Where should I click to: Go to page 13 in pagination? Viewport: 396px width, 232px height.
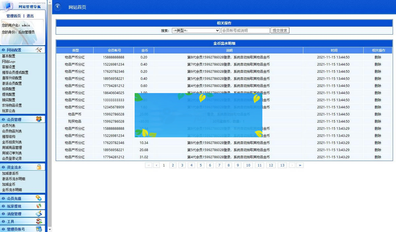point(282,165)
